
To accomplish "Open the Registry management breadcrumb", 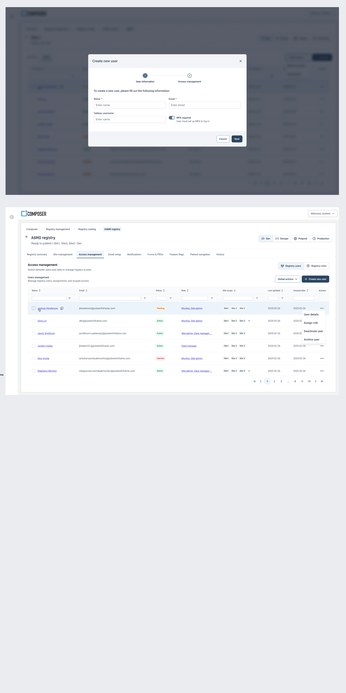I will (x=58, y=229).
